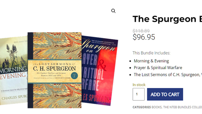This screenshot has width=202, height=114.
Task: Click the Lost Sermons of C.H. Spurgeon cover
Action: click(55, 70)
